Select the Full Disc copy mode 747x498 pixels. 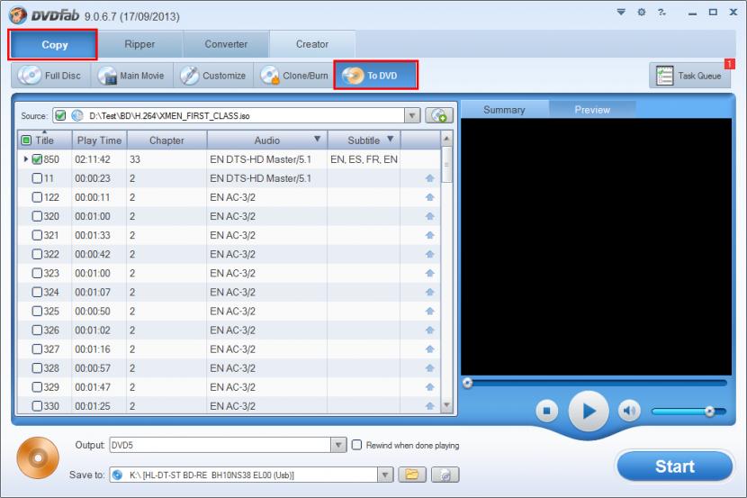tap(50, 76)
